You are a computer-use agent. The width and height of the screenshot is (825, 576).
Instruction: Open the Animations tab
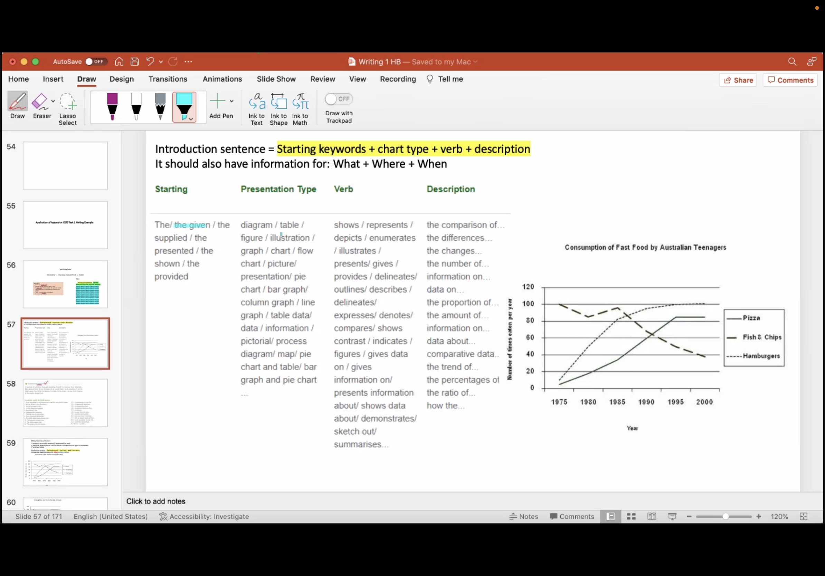(222, 79)
